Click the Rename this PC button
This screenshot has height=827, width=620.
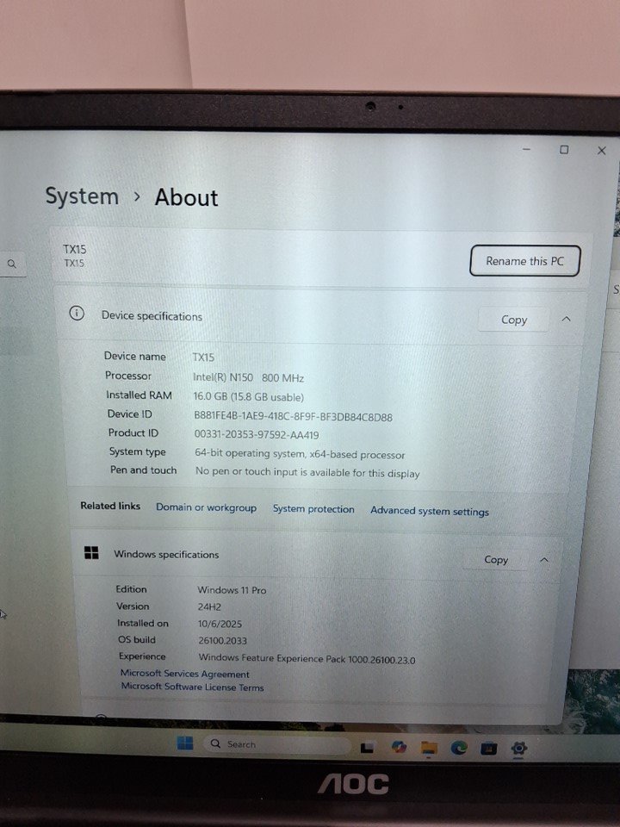coord(524,261)
